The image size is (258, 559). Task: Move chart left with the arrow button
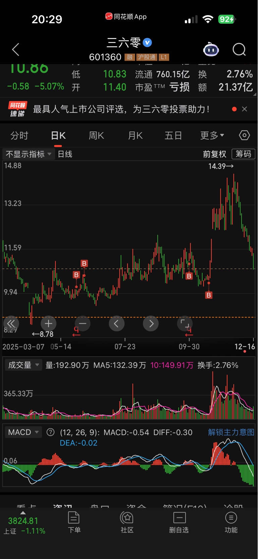117,324
